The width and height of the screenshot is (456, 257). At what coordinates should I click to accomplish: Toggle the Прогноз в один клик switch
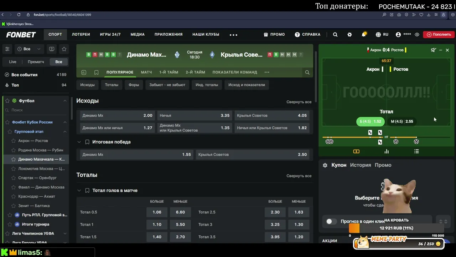pos(331,221)
